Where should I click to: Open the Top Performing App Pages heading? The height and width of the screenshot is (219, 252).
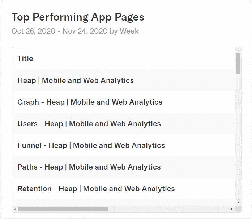[78, 17]
